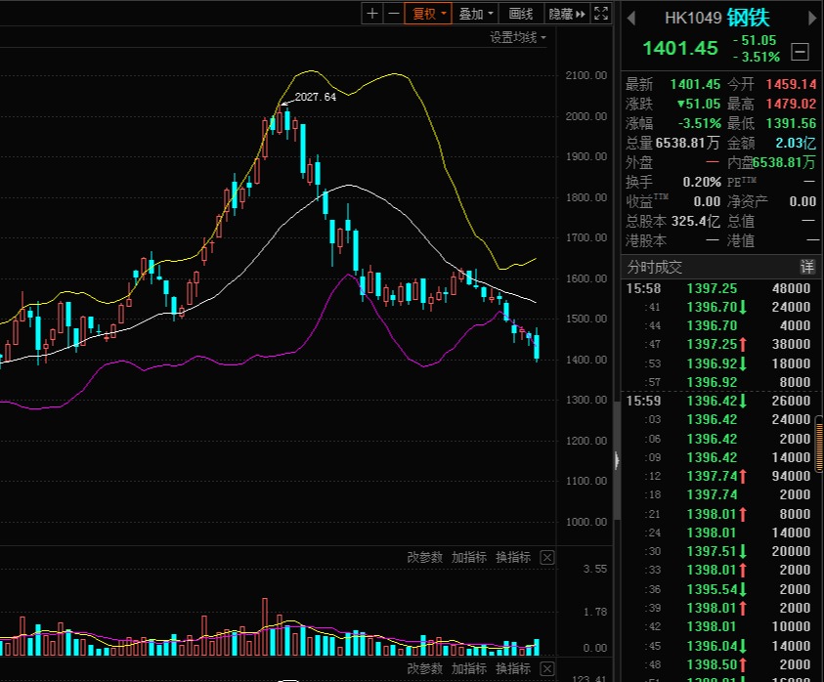Viewport: 824px width, 682px height.
Task: Open the 复权 dropdown
Action: tap(428, 14)
